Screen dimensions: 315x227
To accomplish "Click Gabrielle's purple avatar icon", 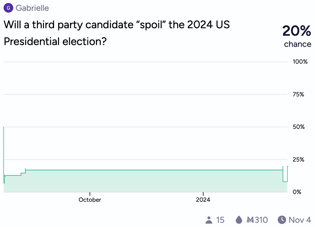I will [8, 8].
